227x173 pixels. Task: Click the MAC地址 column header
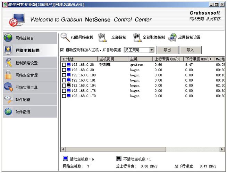[x=220, y=59]
